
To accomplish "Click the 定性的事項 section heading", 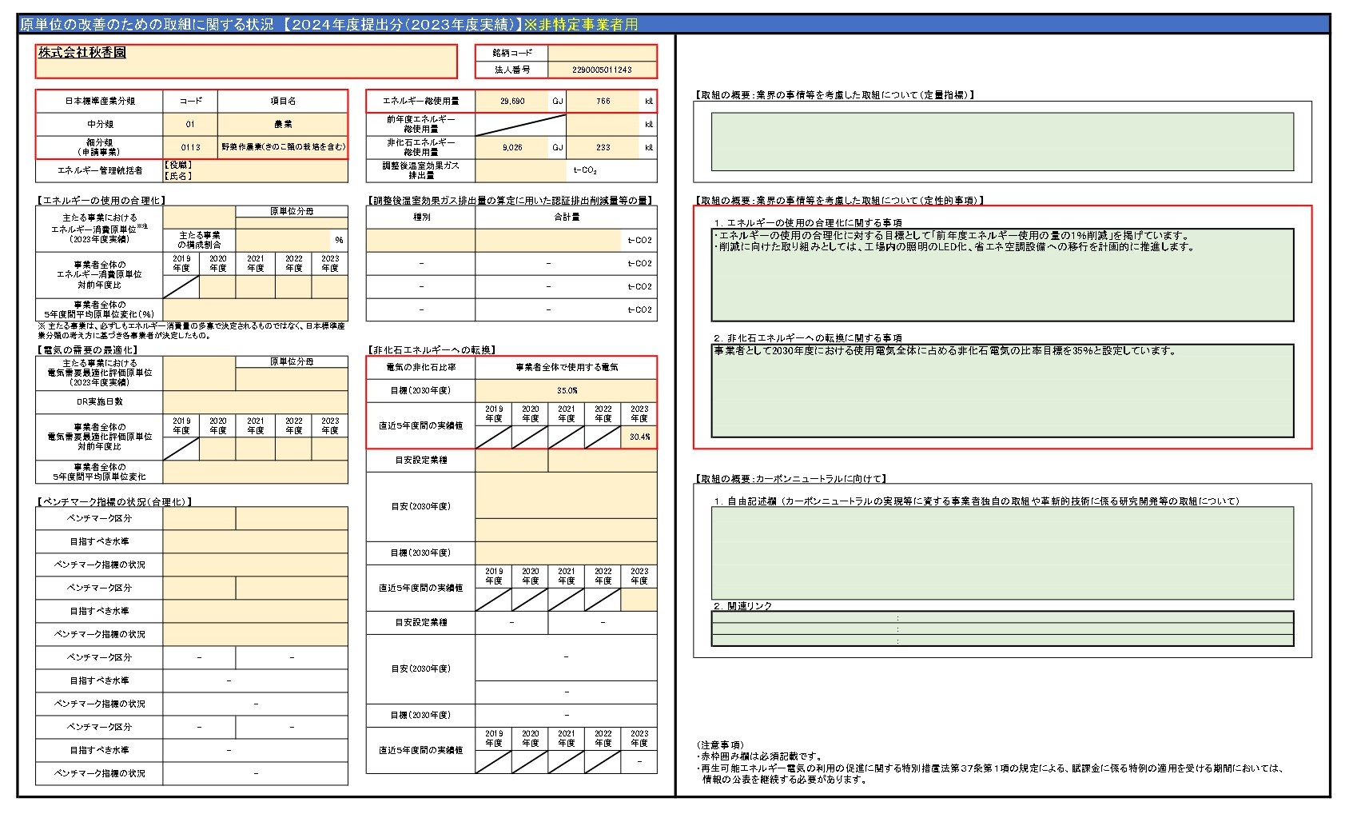I will point(839,200).
